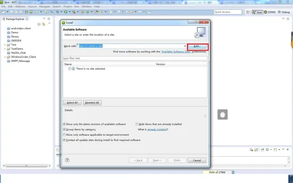Image resolution: width=293 pixels, height=183 pixels.
Task: Select the Java perspective button
Action: click(x=257, y=12)
